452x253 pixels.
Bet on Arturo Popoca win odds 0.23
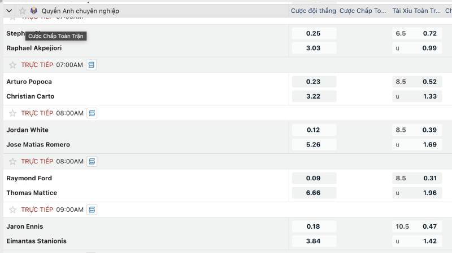pyautogui.click(x=313, y=82)
